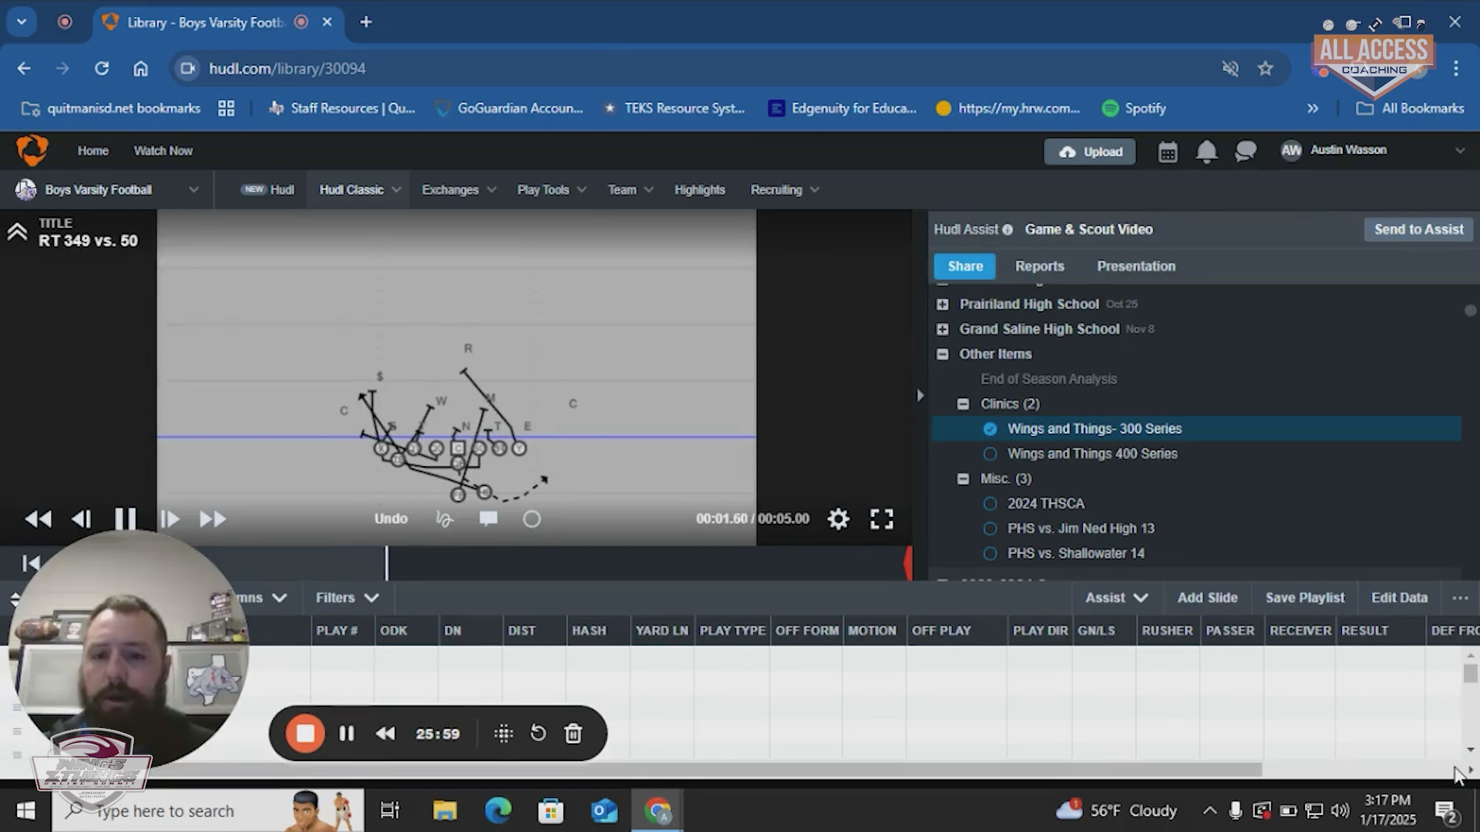This screenshot has height=832, width=1480.
Task: Pause the video playback
Action: 125,518
